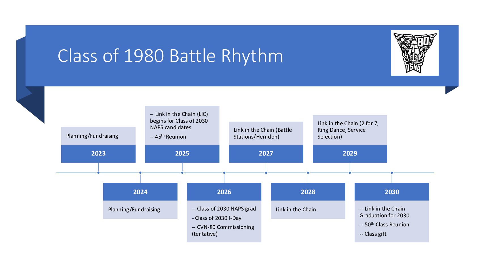Select the timeline marker below 2029

click(x=350, y=173)
